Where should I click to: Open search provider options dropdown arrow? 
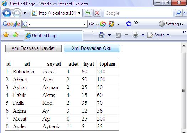click(x=185, y=12)
